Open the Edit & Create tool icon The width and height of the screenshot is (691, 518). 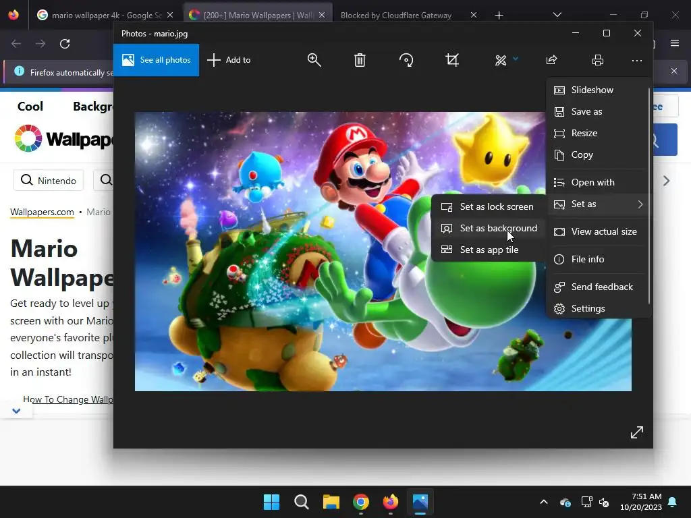coord(500,60)
